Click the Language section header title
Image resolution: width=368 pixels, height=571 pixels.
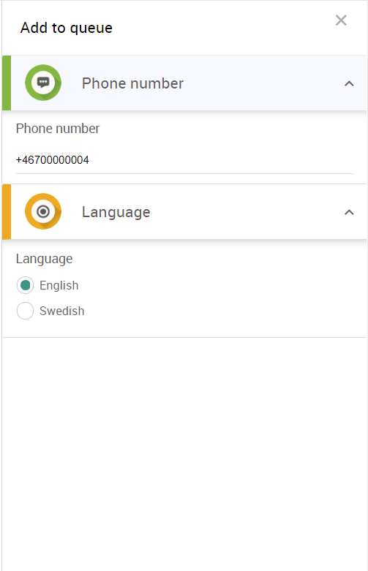[x=116, y=212]
